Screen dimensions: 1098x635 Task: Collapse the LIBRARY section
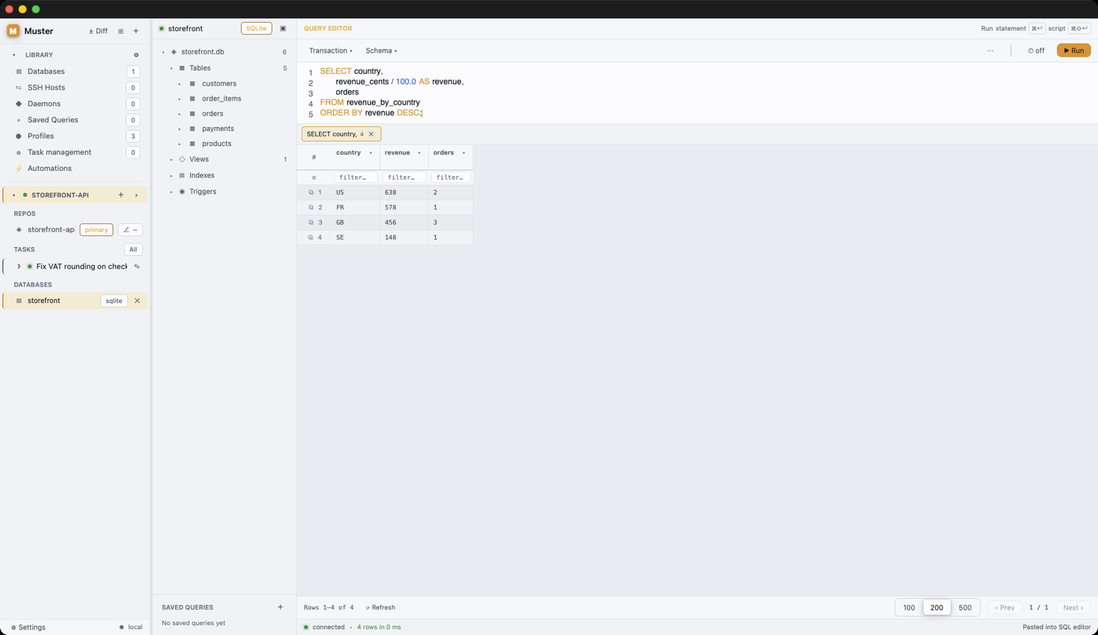(14, 55)
